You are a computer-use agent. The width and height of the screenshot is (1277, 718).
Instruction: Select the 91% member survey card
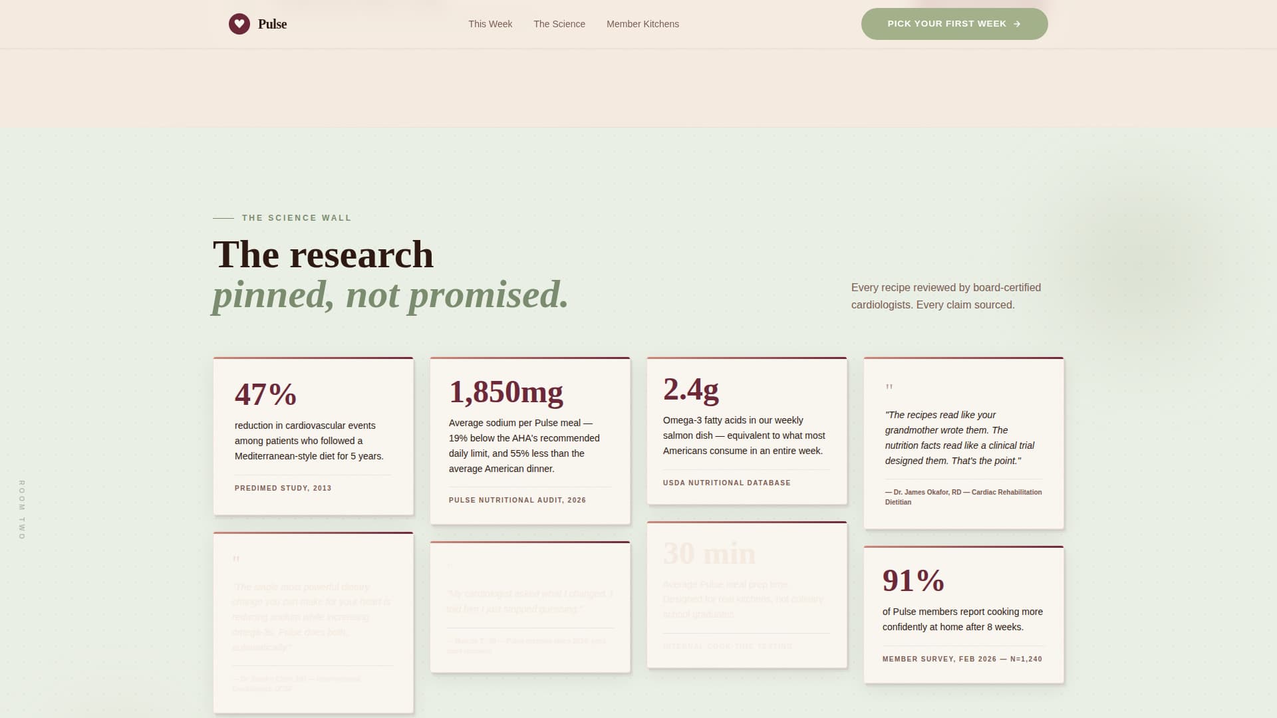point(964,615)
